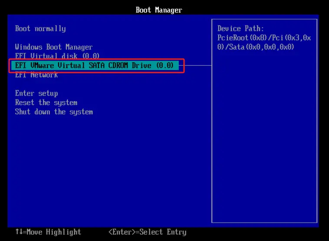Click the PcieRoot(0x8) device path line

point(264,38)
